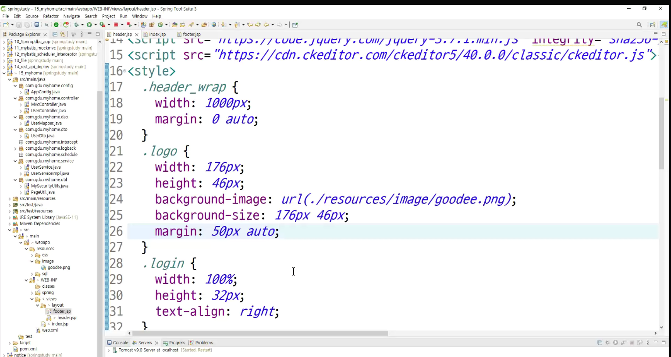
Task: Select pom.xml in the project tree
Action: click(x=28, y=349)
